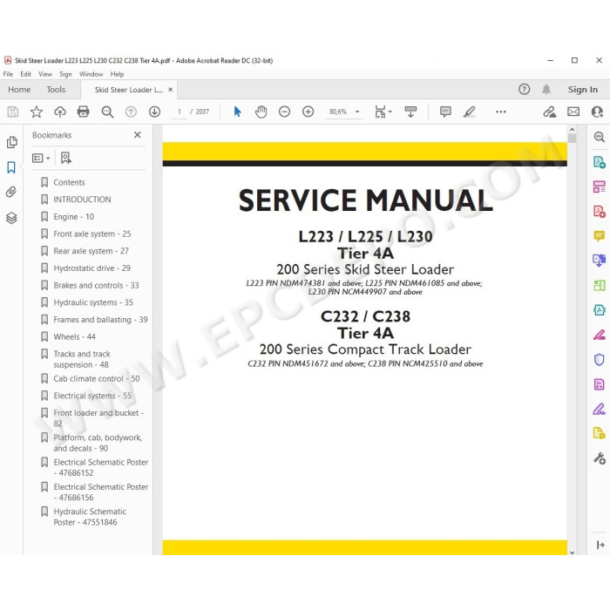Screen dimensions: 610x610
Task: Open attachments paperclip panel
Action: pos(11,192)
